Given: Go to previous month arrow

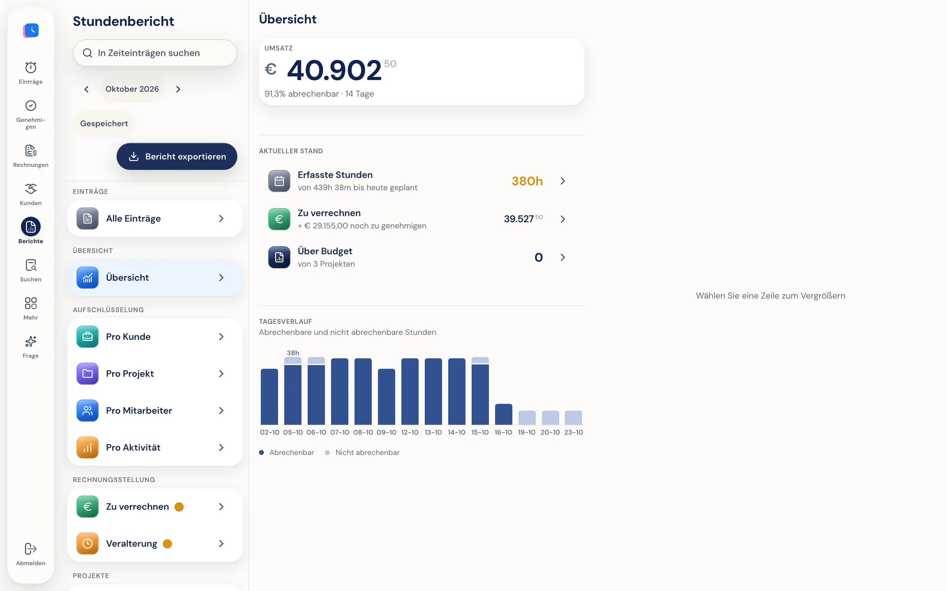Looking at the screenshot, I should (x=87, y=89).
